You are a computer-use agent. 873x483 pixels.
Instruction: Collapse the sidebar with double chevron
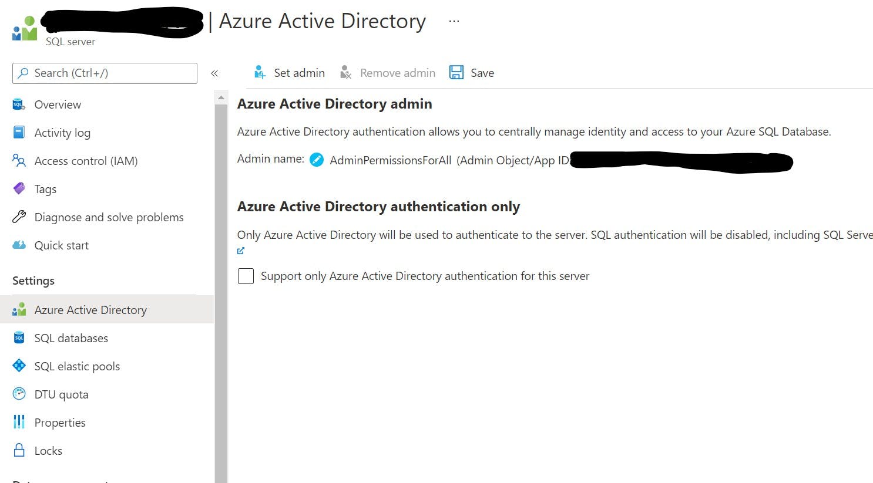pyautogui.click(x=214, y=73)
